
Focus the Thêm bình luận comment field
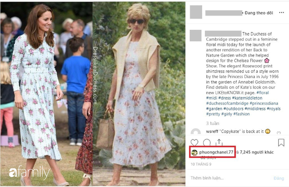230,178
